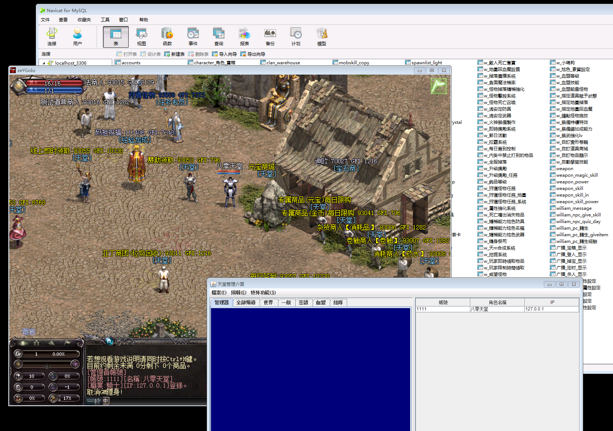
Task: Select the 视图 view toolbar icon
Action: [x=142, y=37]
